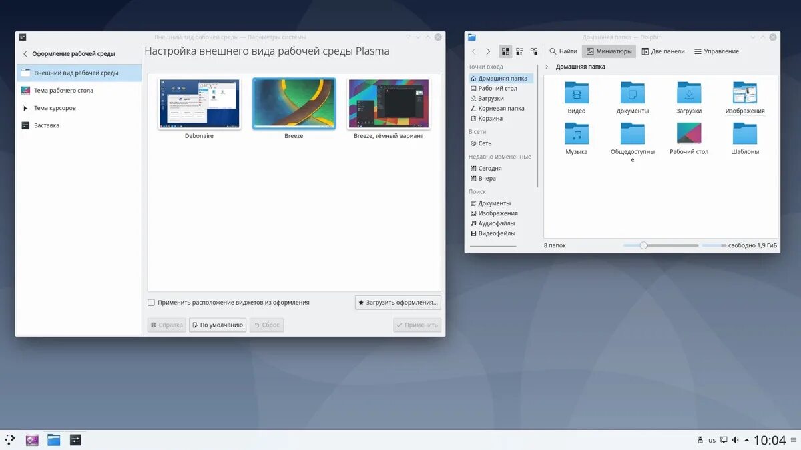Select Рабочий стол in Places sidebar

[501, 88]
